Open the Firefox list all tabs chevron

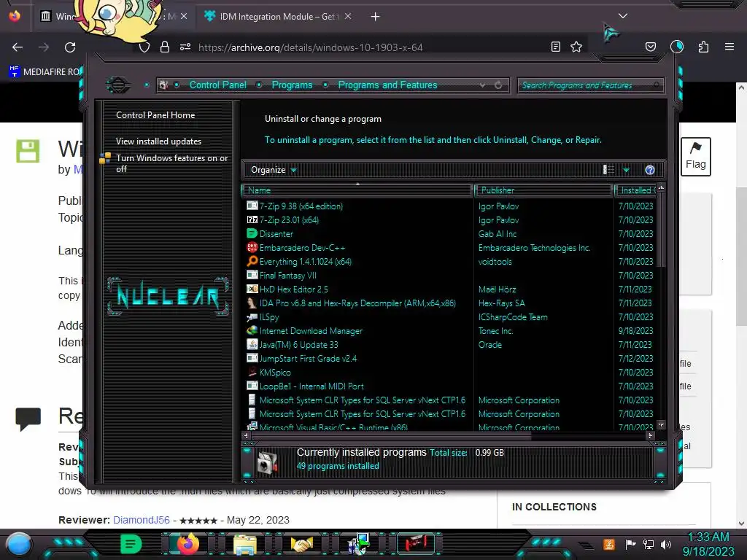pos(623,16)
